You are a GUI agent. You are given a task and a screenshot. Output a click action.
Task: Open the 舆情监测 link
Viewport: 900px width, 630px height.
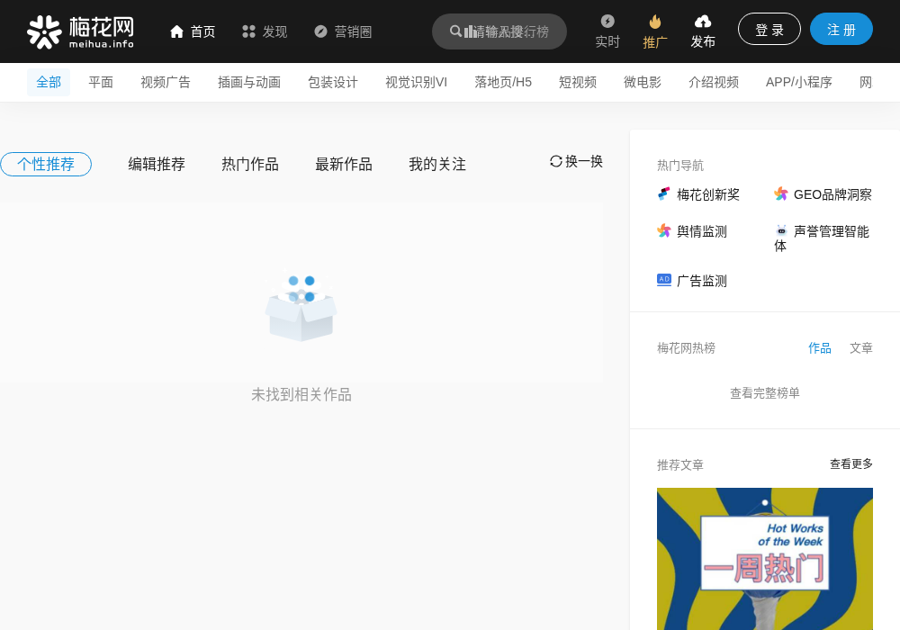point(692,231)
